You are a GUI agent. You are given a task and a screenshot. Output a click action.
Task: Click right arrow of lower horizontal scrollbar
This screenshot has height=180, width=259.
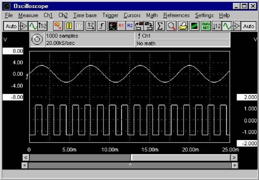(x=235, y=165)
